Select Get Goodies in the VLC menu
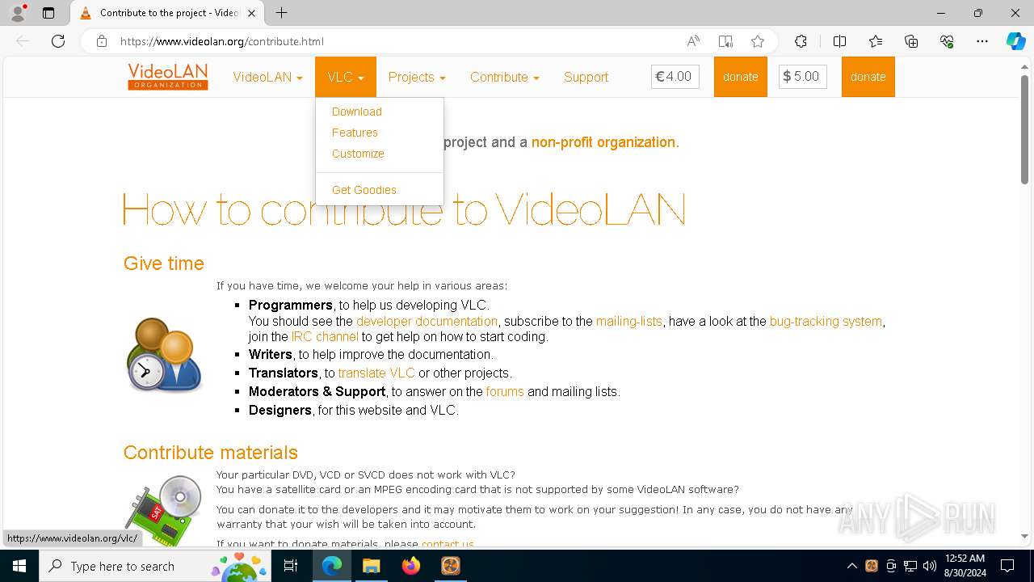This screenshot has width=1034, height=582. tap(364, 190)
